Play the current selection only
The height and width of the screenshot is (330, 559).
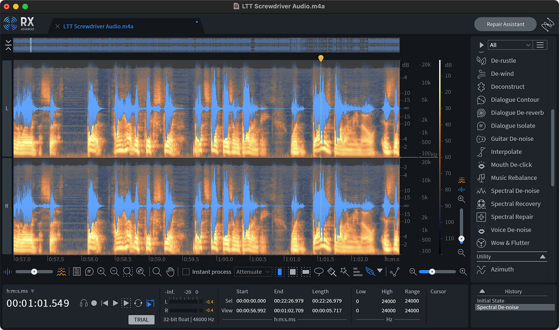pyautogui.click(x=126, y=303)
